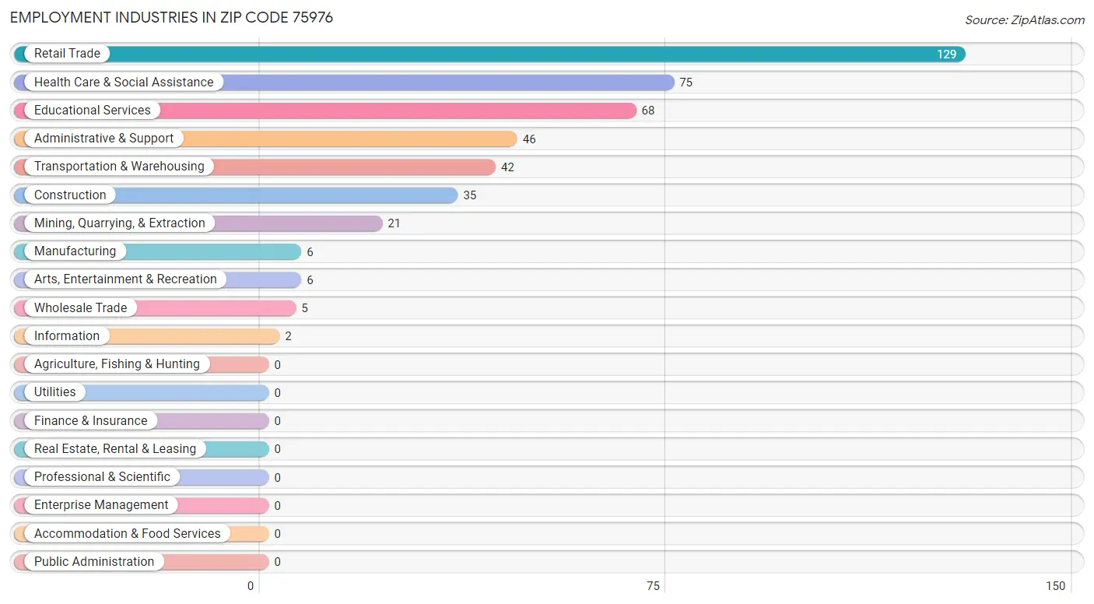This screenshot has height=604, width=1094.
Task: Click the chart title Employment Industries in Zip Code 75976
Action: [x=171, y=17]
